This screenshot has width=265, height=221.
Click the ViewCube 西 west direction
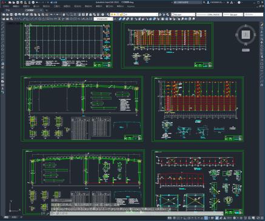(236, 35)
